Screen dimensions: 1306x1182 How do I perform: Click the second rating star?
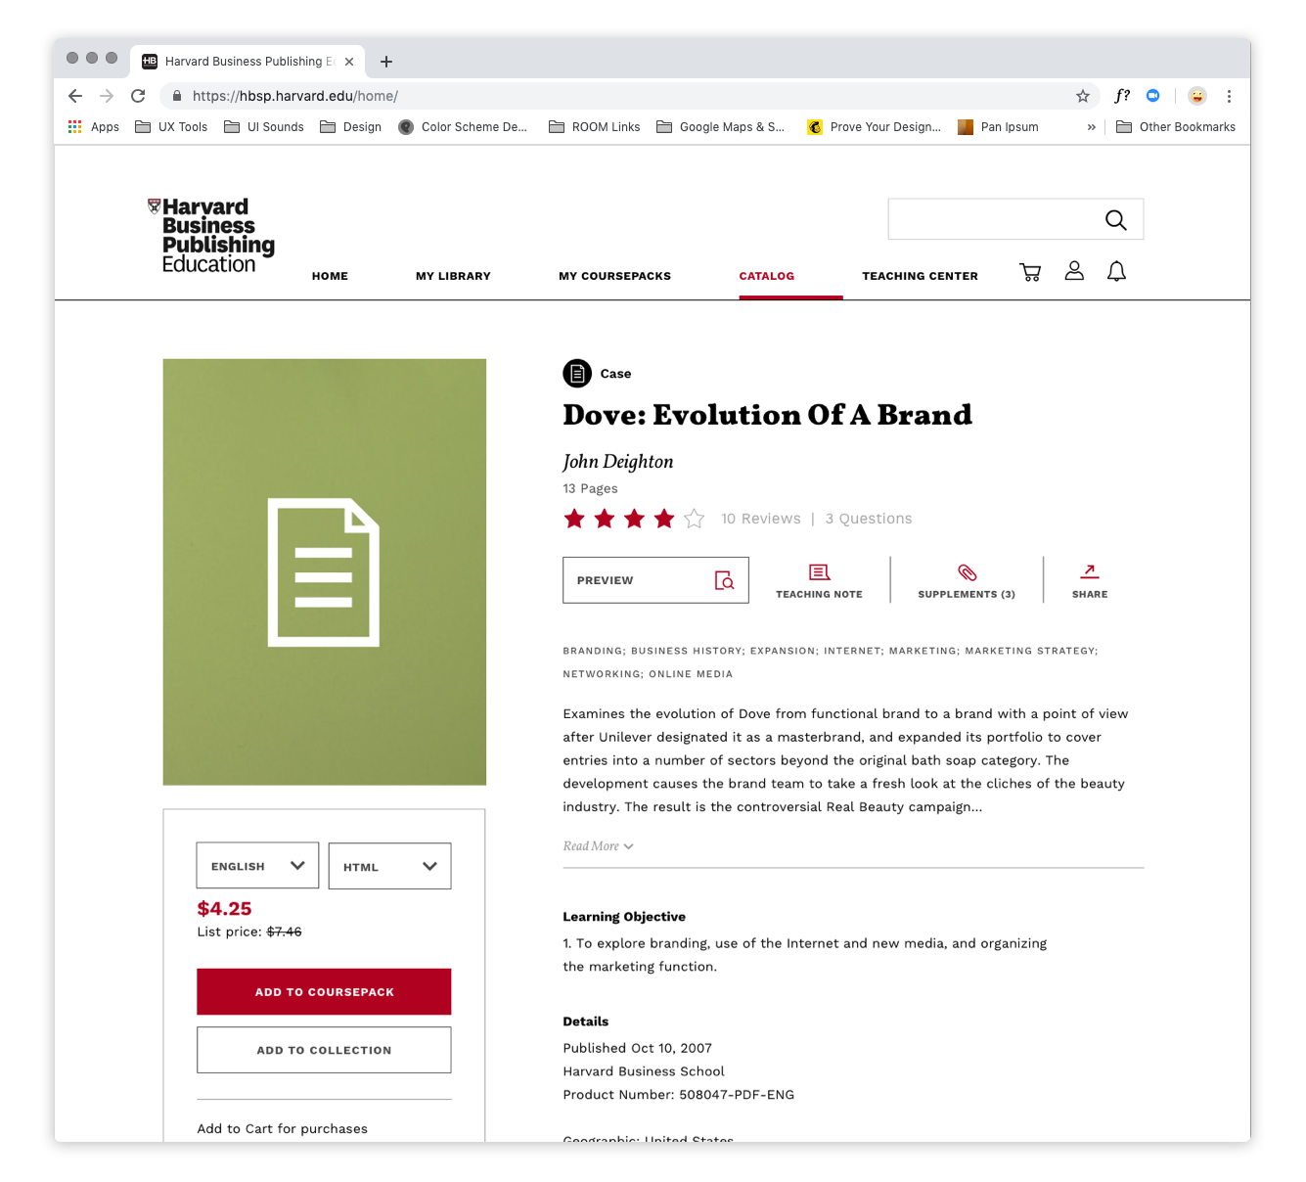pyautogui.click(x=605, y=519)
